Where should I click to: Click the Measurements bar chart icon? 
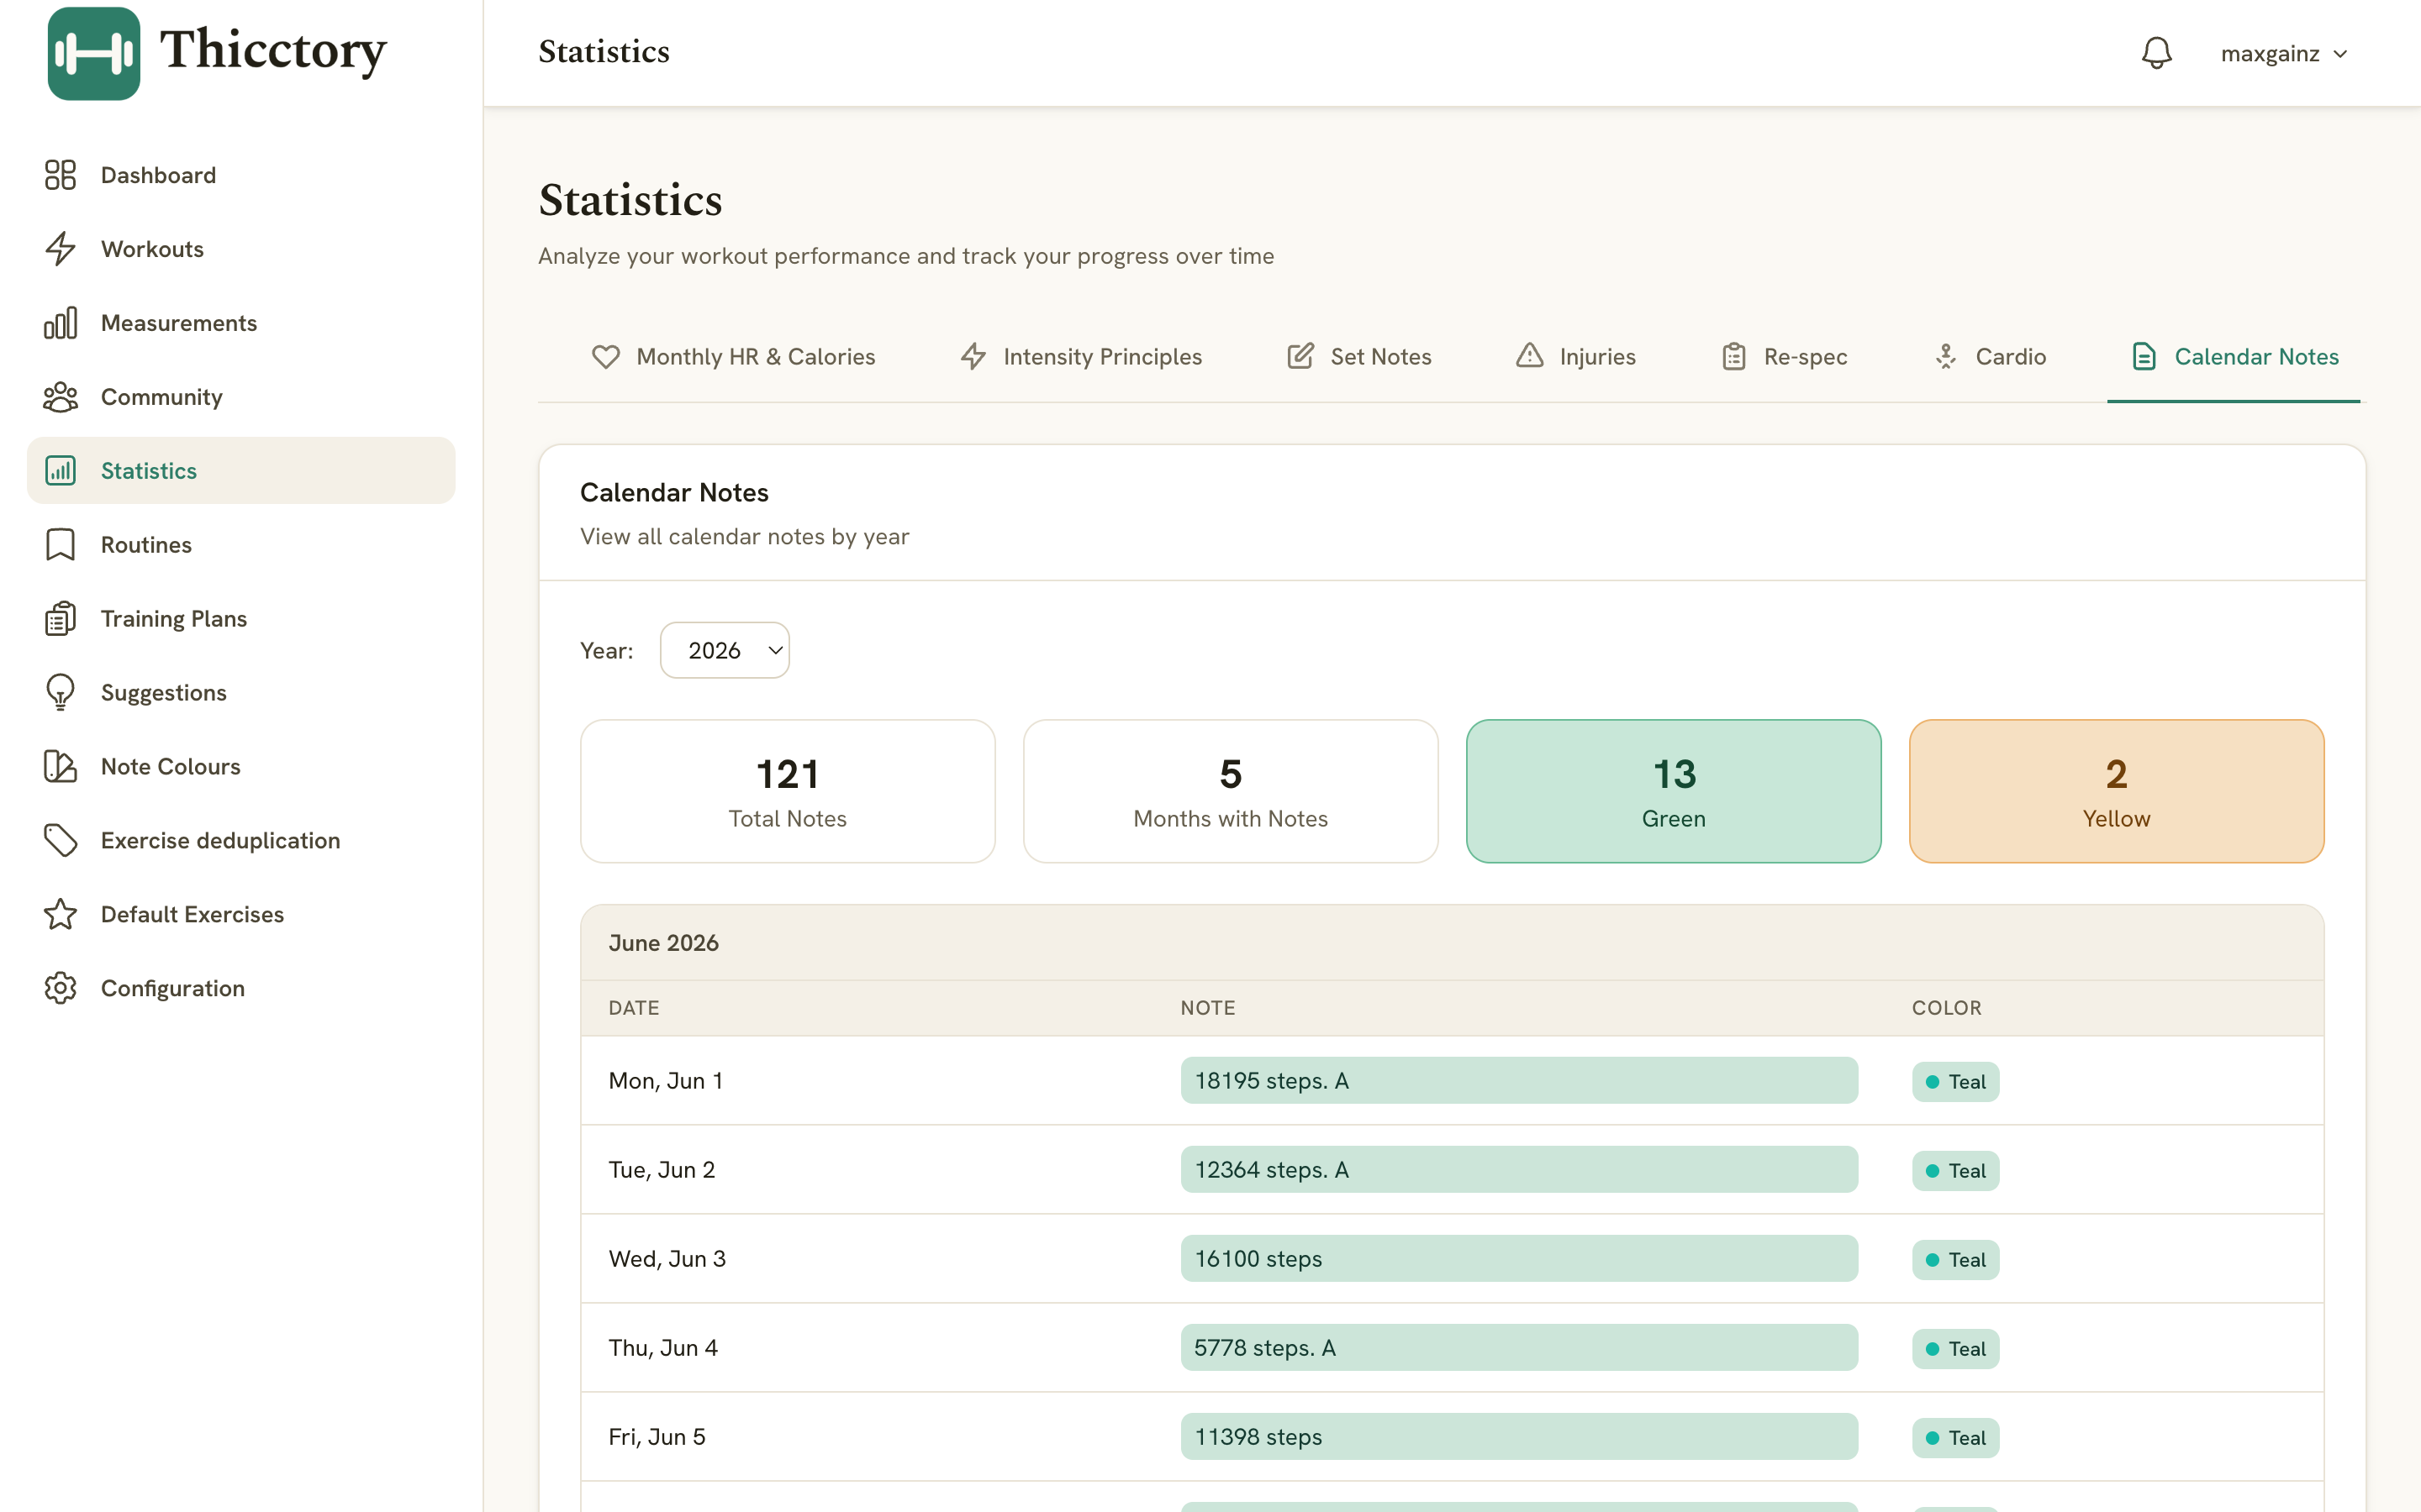click(60, 323)
